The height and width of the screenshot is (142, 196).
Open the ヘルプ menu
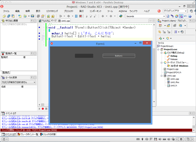click(147, 11)
